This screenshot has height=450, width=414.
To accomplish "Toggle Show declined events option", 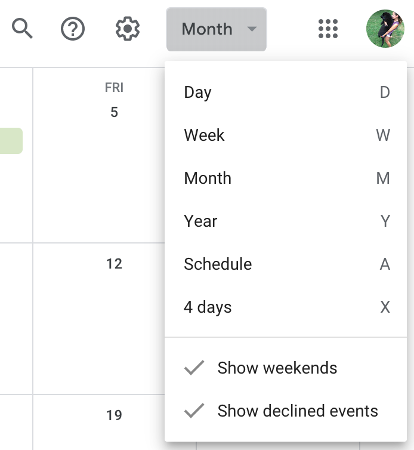I will pyautogui.click(x=297, y=411).
